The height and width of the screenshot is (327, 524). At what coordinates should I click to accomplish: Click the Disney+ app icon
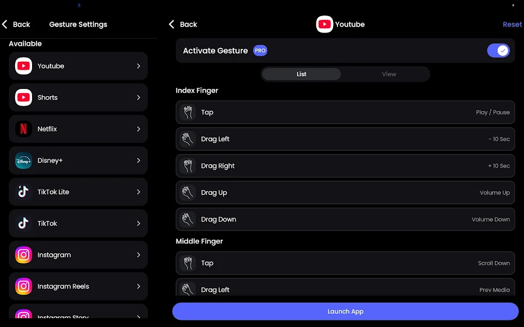(x=23, y=161)
